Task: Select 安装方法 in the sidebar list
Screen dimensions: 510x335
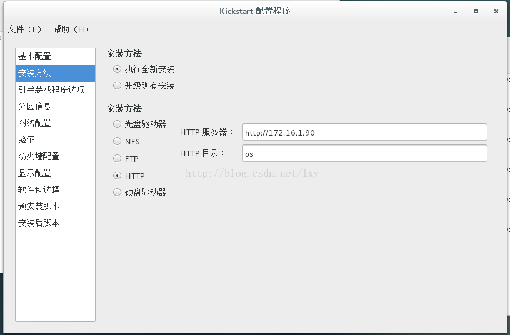Action: (56, 73)
